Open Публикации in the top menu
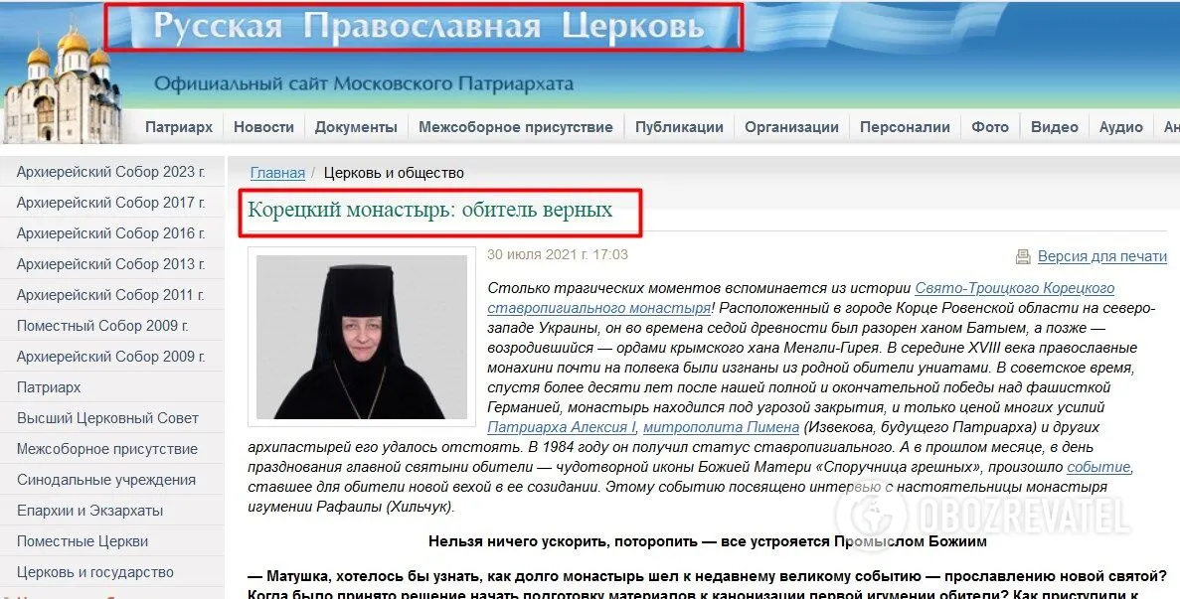The width and height of the screenshot is (1180, 599). 679,127
